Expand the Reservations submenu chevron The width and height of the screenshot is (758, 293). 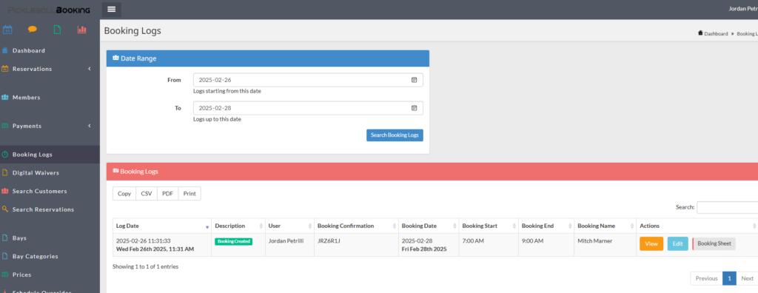pyautogui.click(x=90, y=69)
